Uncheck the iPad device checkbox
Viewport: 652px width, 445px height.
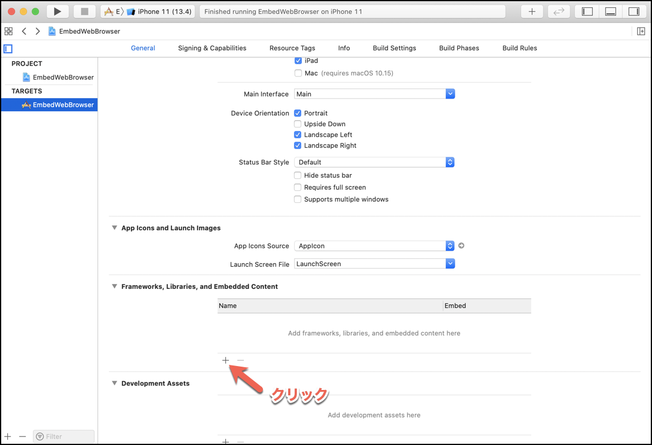tap(298, 61)
